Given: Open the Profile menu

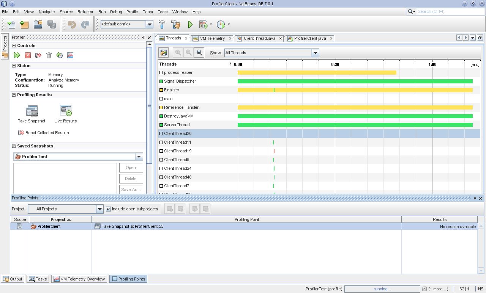Looking at the screenshot, I should 132,12.
